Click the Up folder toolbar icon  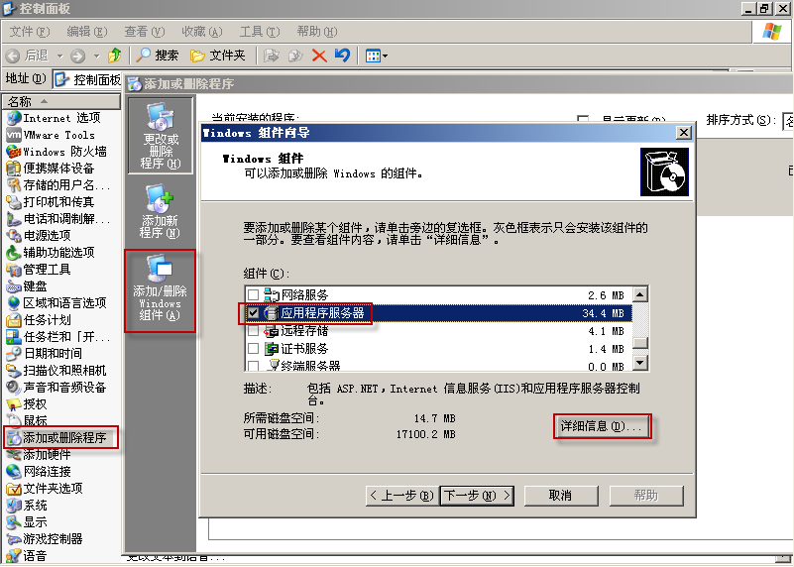click(x=115, y=56)
